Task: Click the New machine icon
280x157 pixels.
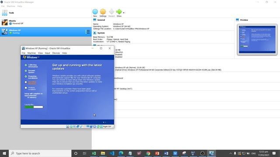Action: [95, 12]
